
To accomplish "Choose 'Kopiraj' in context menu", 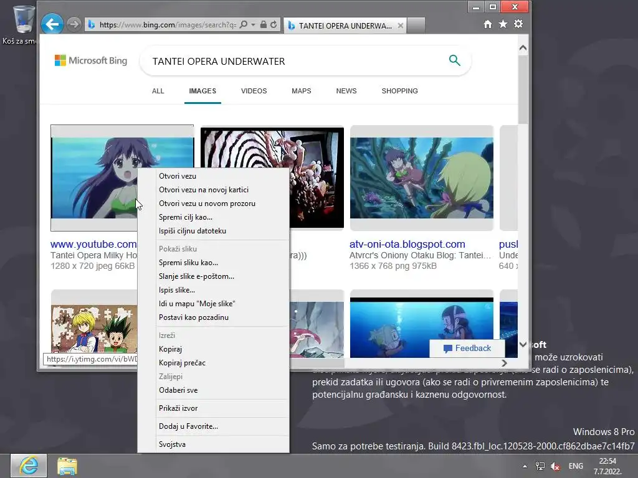I will point(213,349).
